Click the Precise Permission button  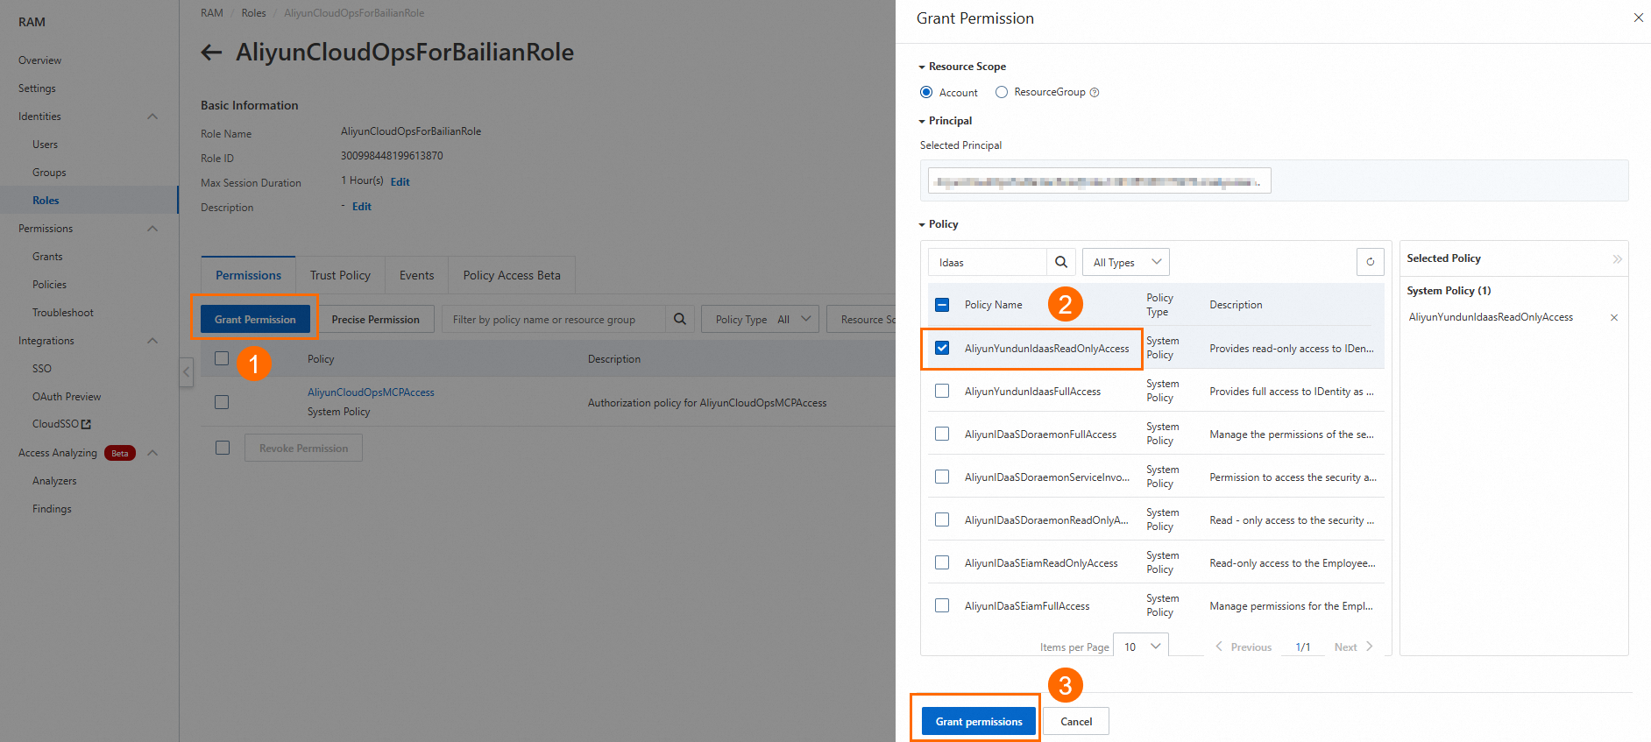coord(375,320)
